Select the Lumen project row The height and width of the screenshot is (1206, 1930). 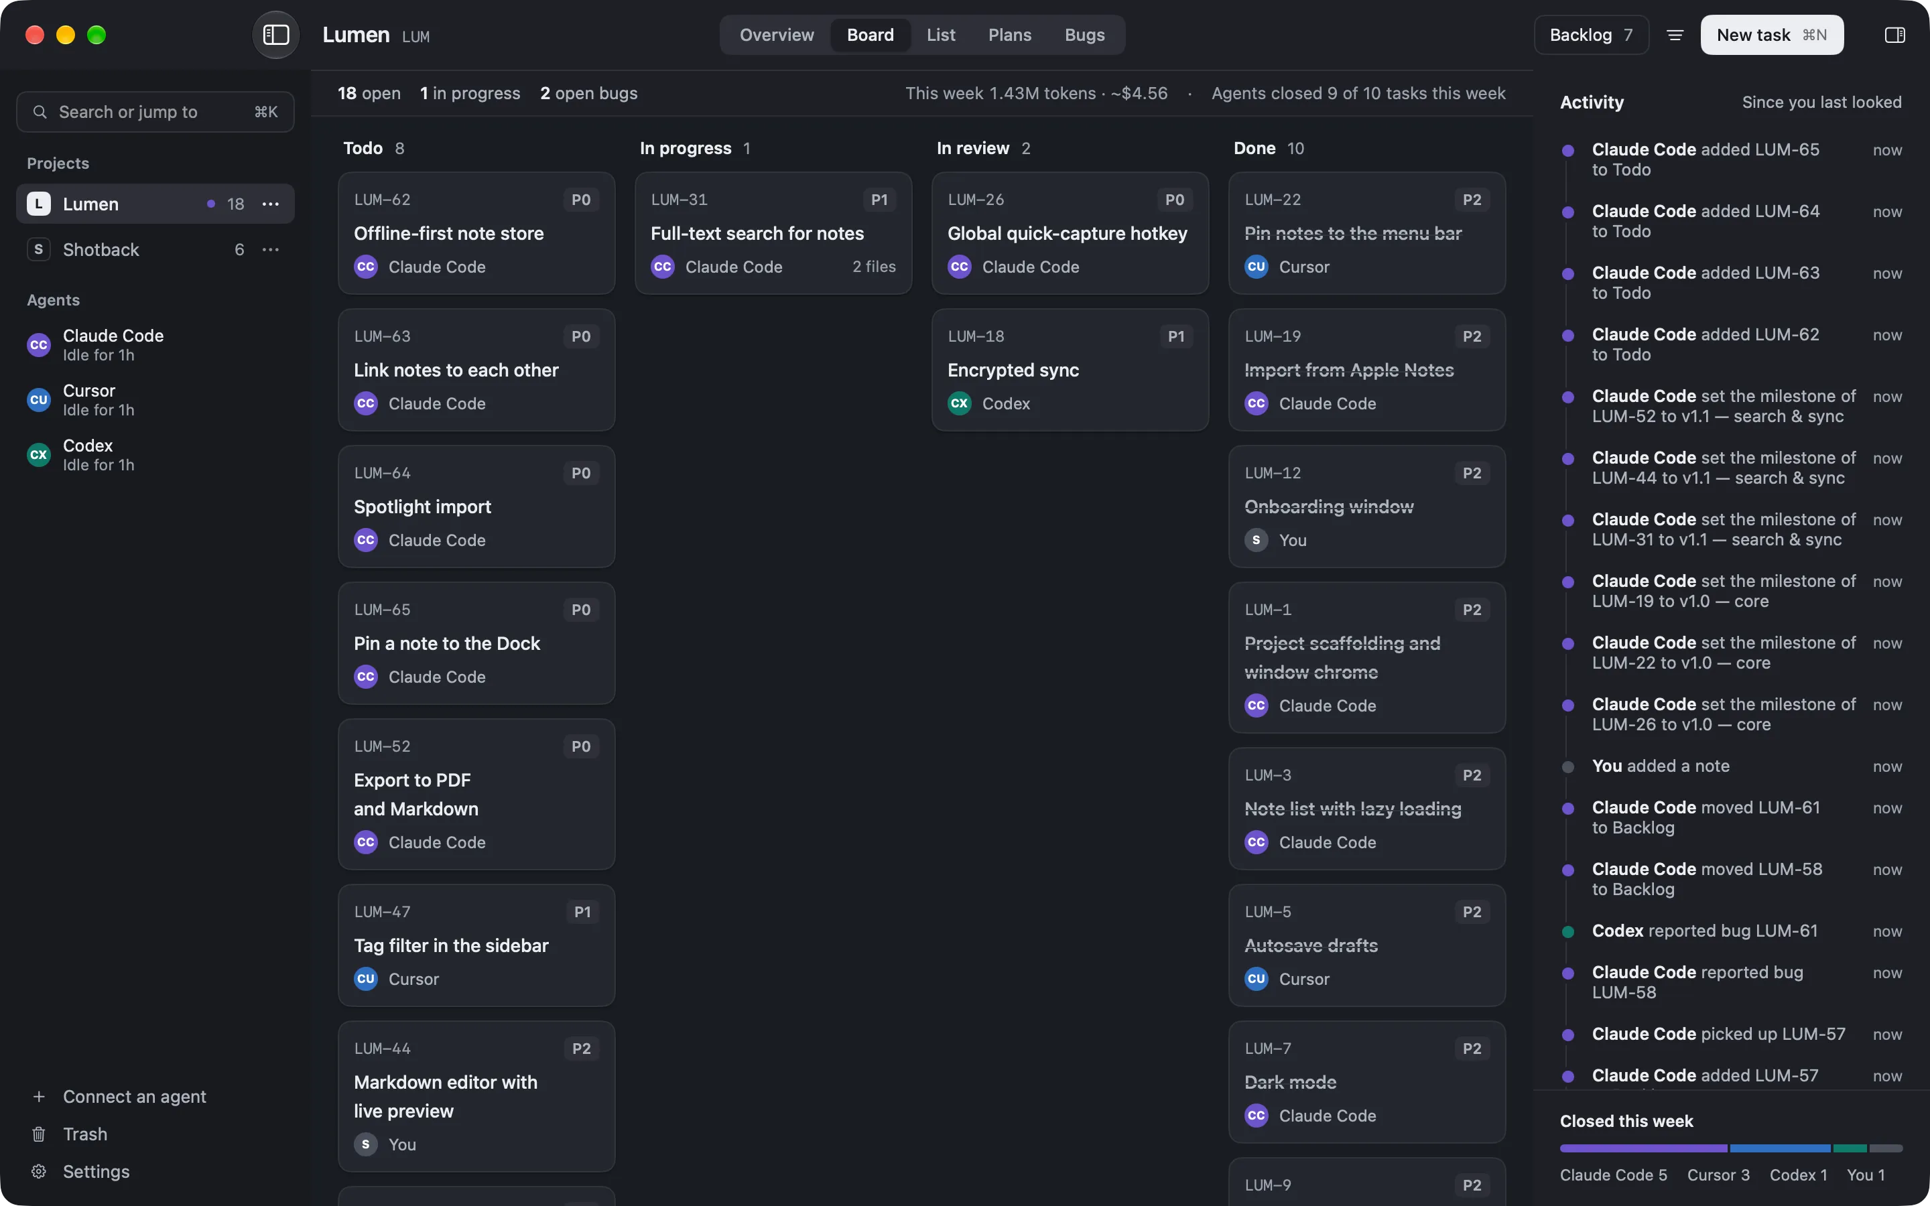coord(155,204)
